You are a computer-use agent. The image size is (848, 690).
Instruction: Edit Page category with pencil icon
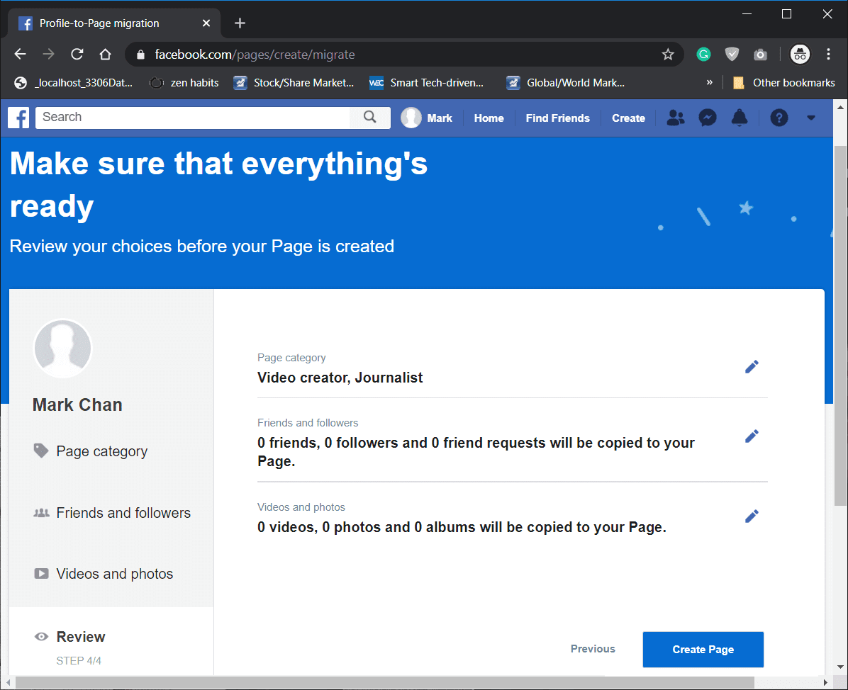point(752,366)
